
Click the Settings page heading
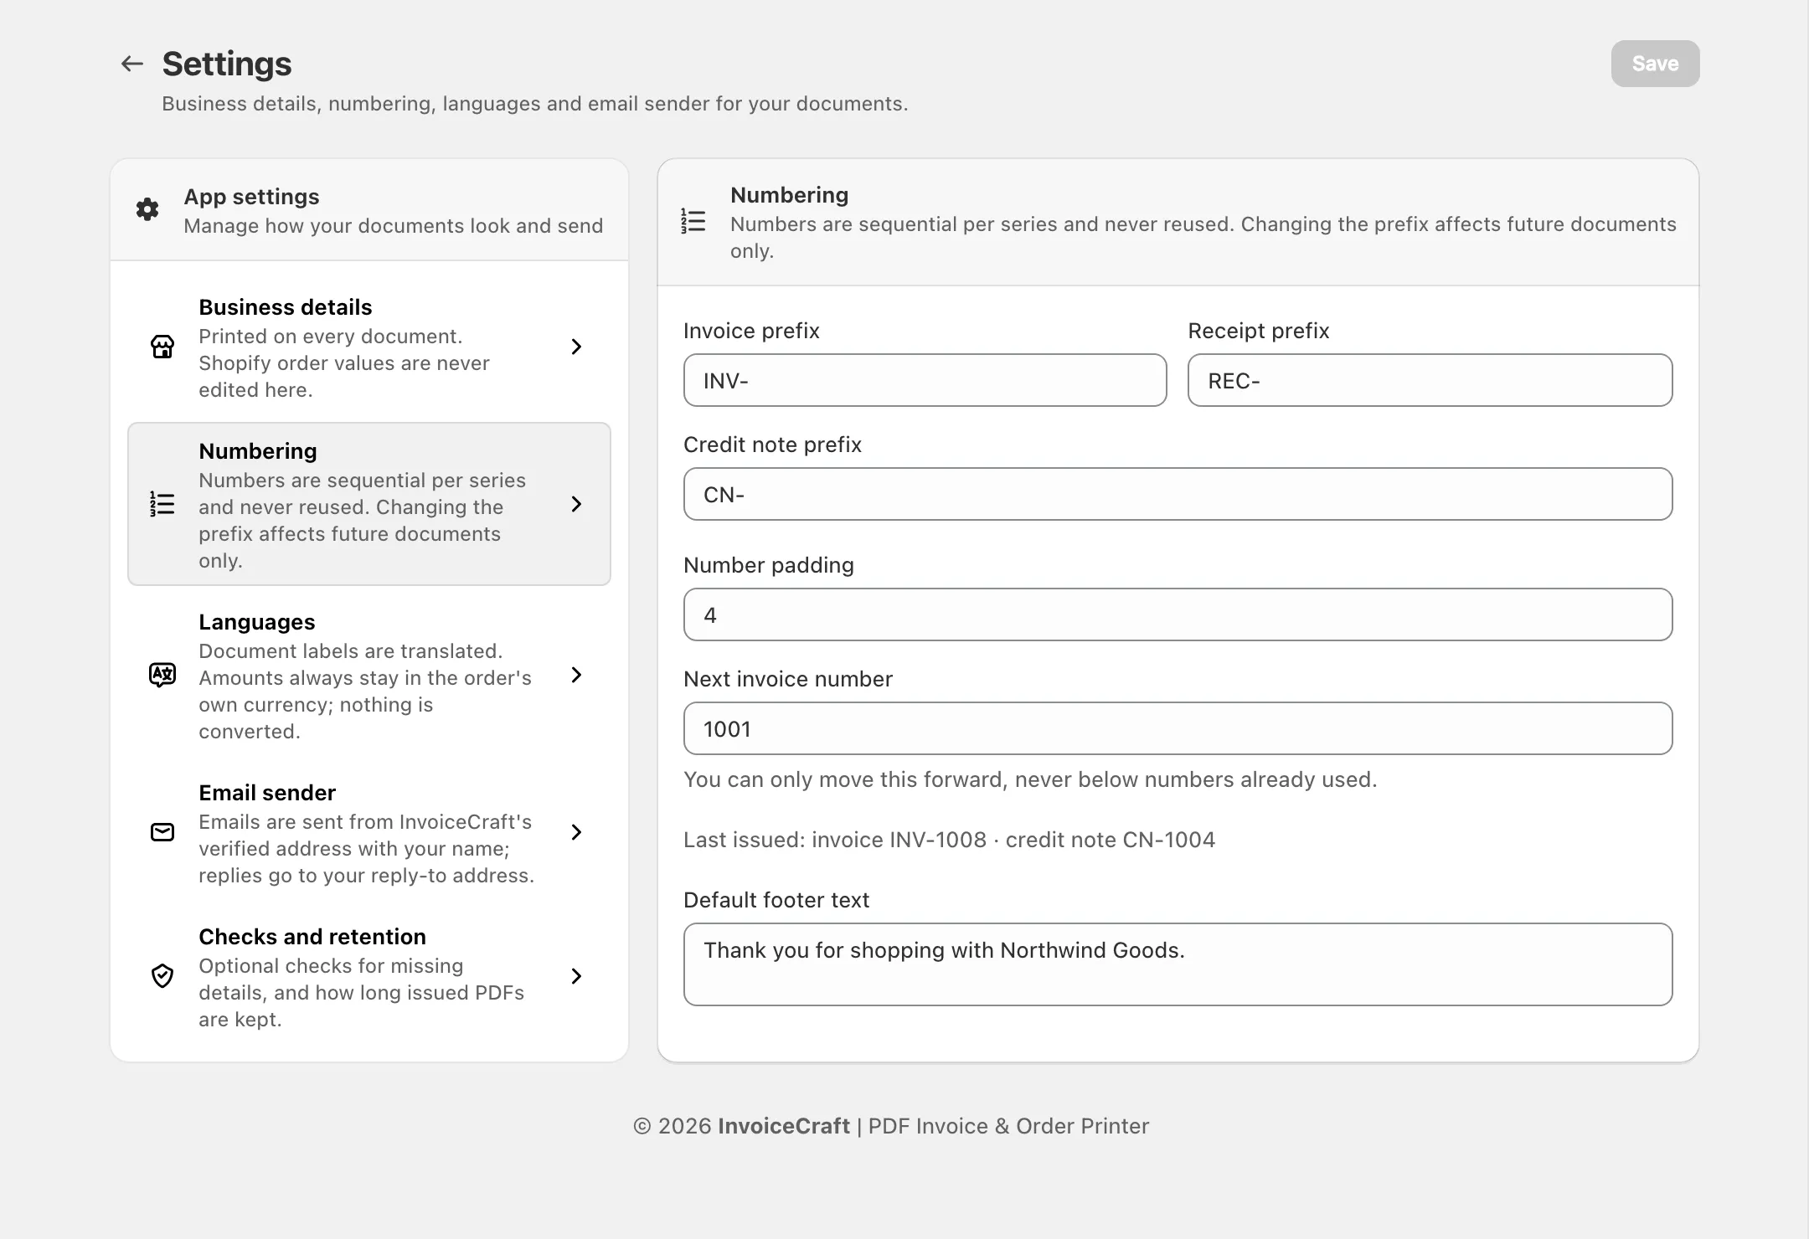coord(227,64)
